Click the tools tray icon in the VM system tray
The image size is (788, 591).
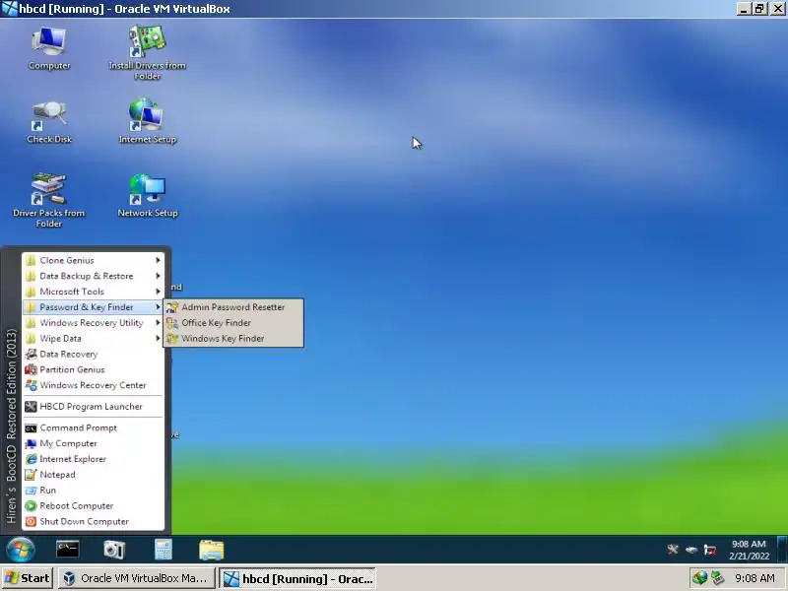pyautogui.click(x=673, y=550)
